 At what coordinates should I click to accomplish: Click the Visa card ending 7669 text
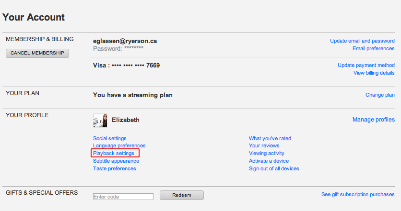126,66
